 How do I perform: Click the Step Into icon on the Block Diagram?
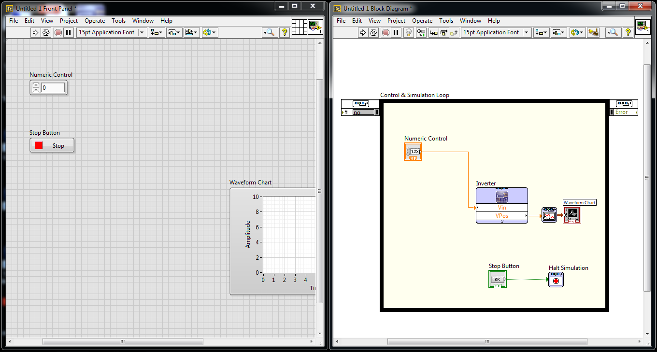432,32
